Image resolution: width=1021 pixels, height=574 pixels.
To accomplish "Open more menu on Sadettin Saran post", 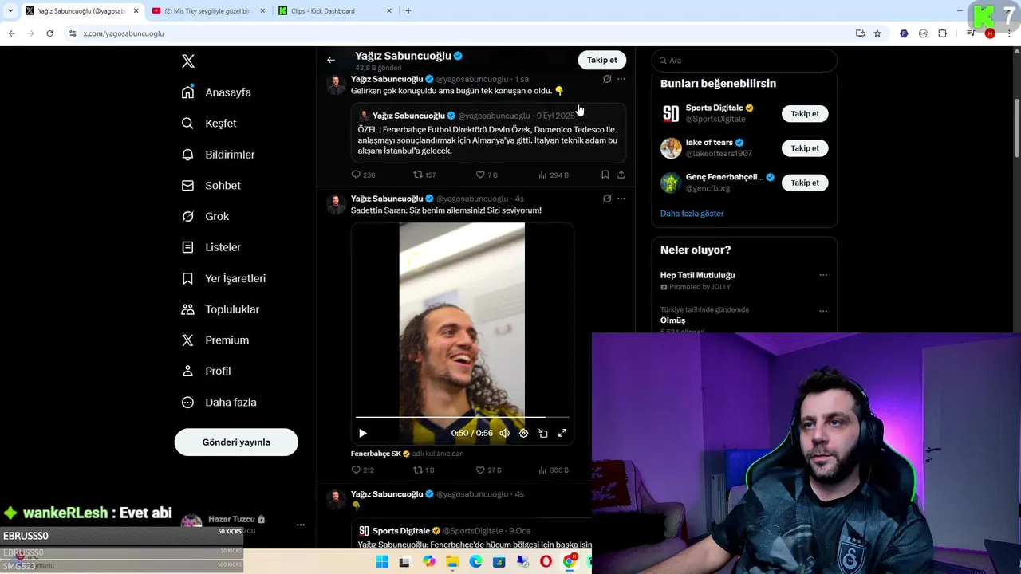I will [x=621, y=199].
